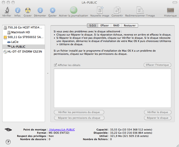Select the Macintosh HD volume

[24, 32]
